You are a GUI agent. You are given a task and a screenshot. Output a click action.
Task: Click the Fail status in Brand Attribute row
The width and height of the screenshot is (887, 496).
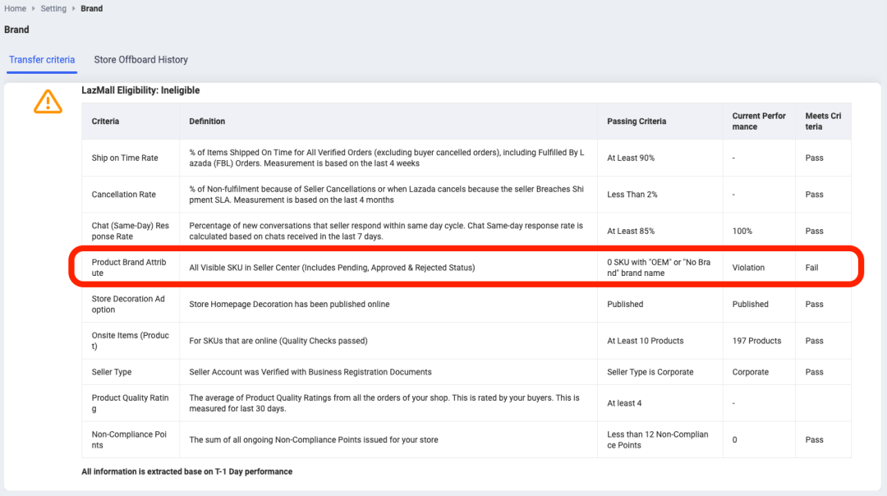click(811, 268)
